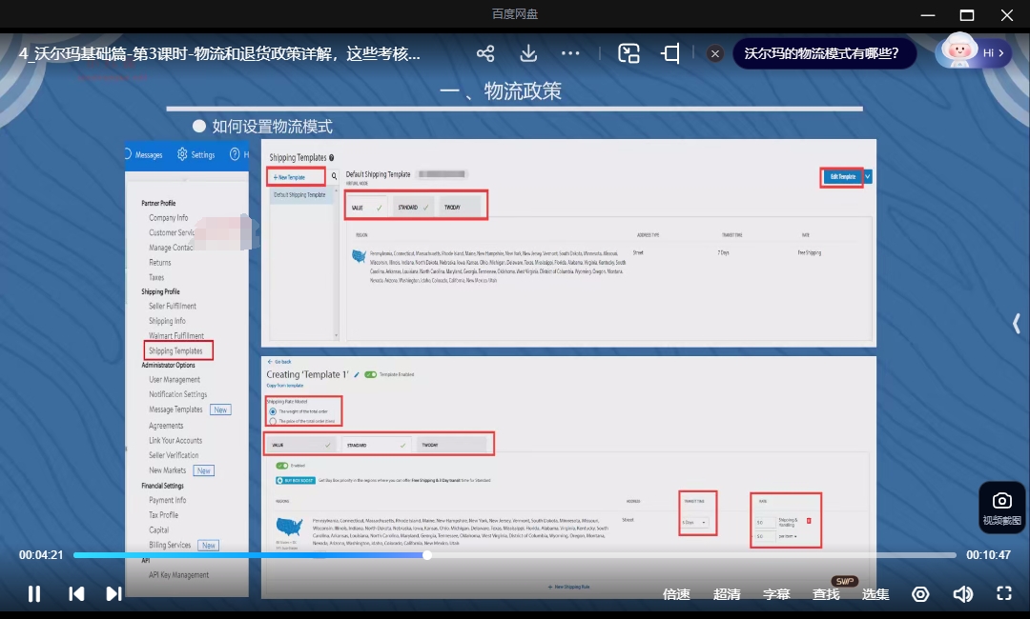Open the 超清 quality selector
Image resolution: width=1030 pixels, height=619 pixels.
[727, 594]
